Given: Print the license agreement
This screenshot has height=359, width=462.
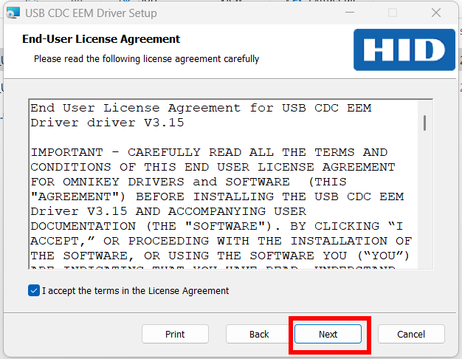Looking at the screenshot, I should 175,334.
